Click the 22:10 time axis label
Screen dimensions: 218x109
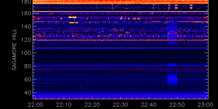tap(64, 105)
